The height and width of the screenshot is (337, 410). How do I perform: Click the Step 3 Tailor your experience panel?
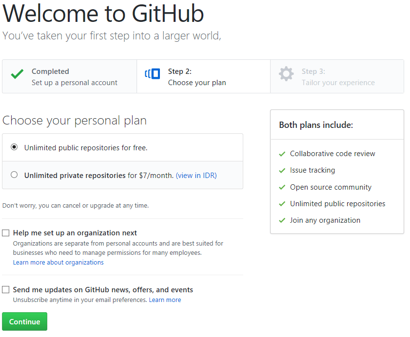tap(337, 76)
